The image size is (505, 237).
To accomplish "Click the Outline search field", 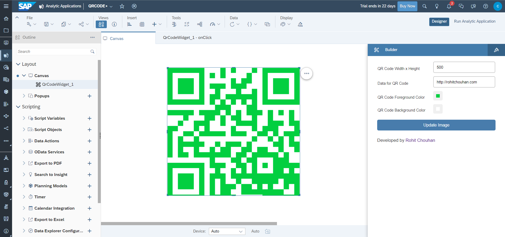I will 56,52.
